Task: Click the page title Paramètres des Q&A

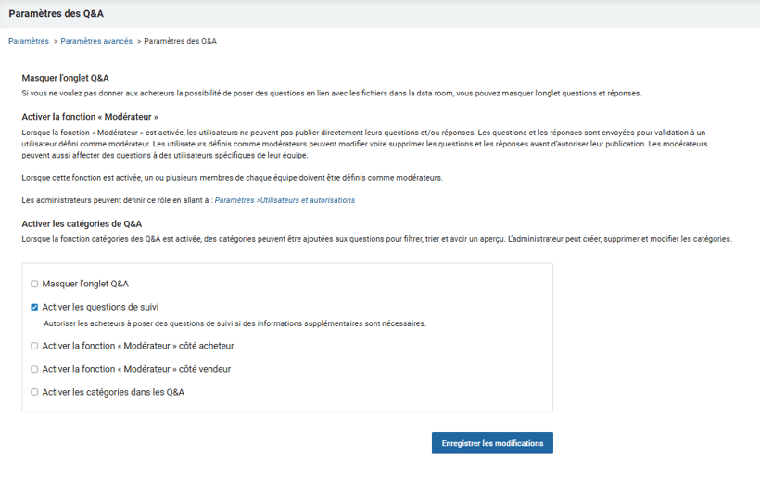Action: click(x=57, y=14)
